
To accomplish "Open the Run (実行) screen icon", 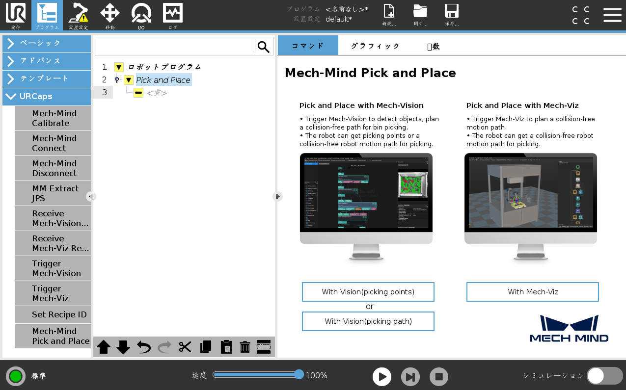I will 16,16.
